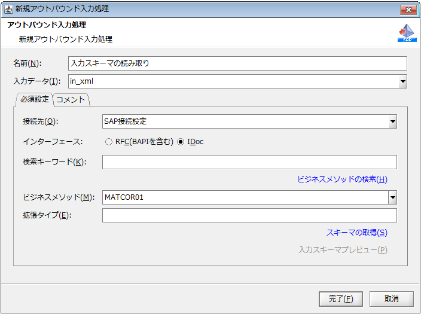The width and height of the screenshot is (421, 314).
Task: Expand the 入力データ dropdown arrow
Action: pyautogui.click(x=402, y=81)
